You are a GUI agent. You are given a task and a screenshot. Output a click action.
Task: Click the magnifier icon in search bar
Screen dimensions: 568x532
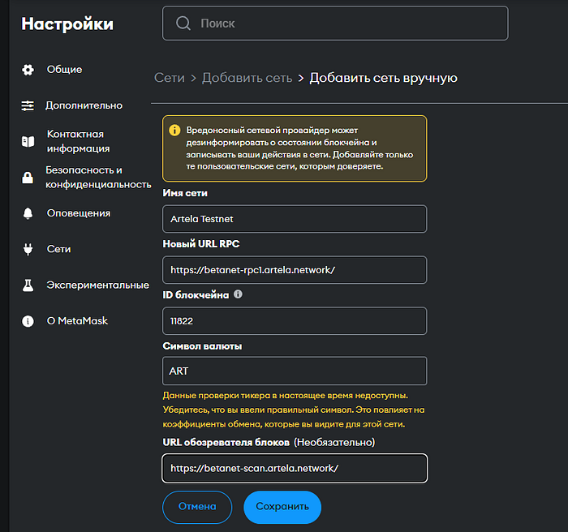click(183, 24)
